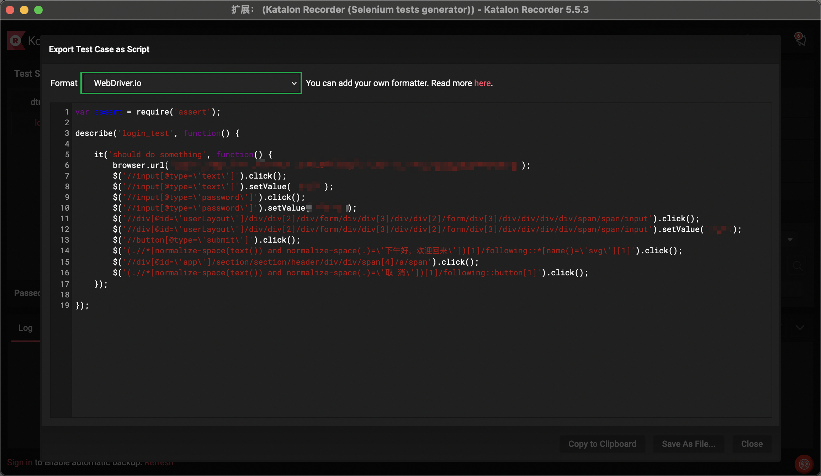The height and width of the screenshot is (476, 821).
Task: Close the Export Test Case dialog
Action: point(752,444)
